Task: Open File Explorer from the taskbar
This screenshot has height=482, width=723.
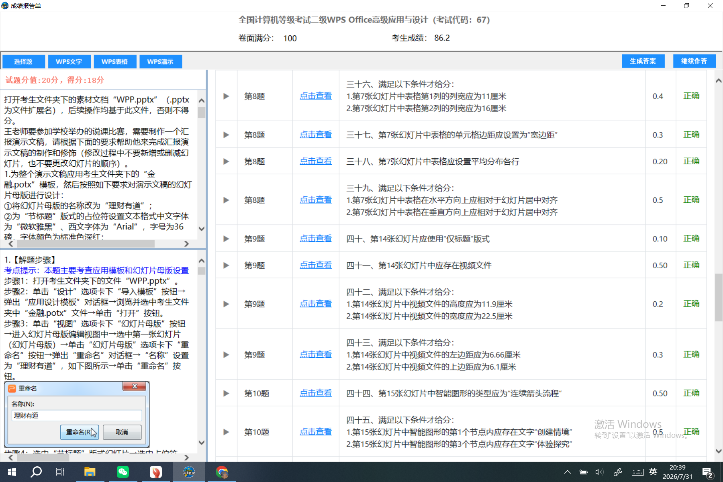Action: (x=90, y=472)
